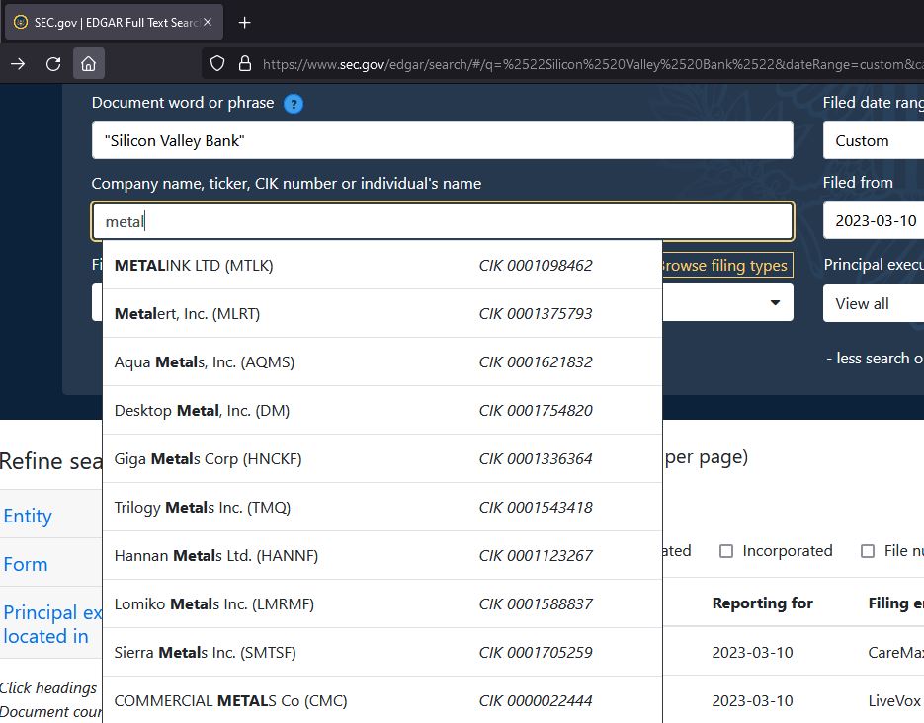Click the dropdown caret below Browse filing types
The width and height of the screenshot is (924, 723).
point(775,303)
